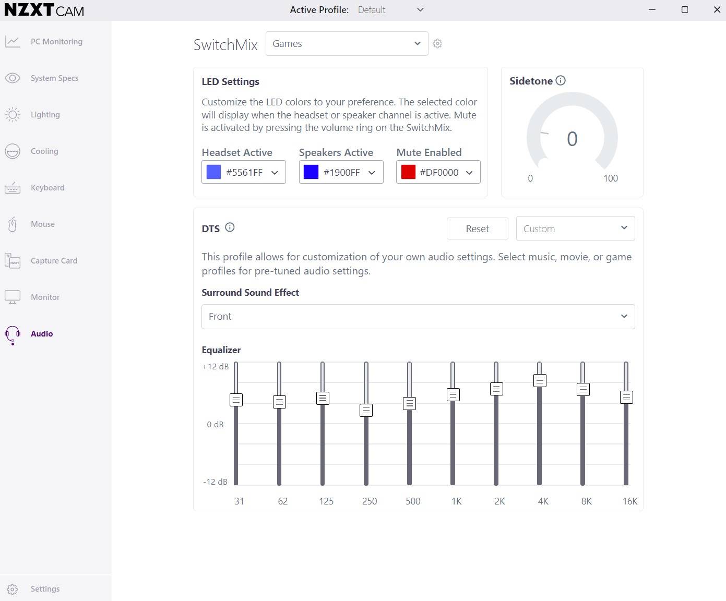Open the Settings gear in sidebar
726x601 pixels.
(13, 589)
